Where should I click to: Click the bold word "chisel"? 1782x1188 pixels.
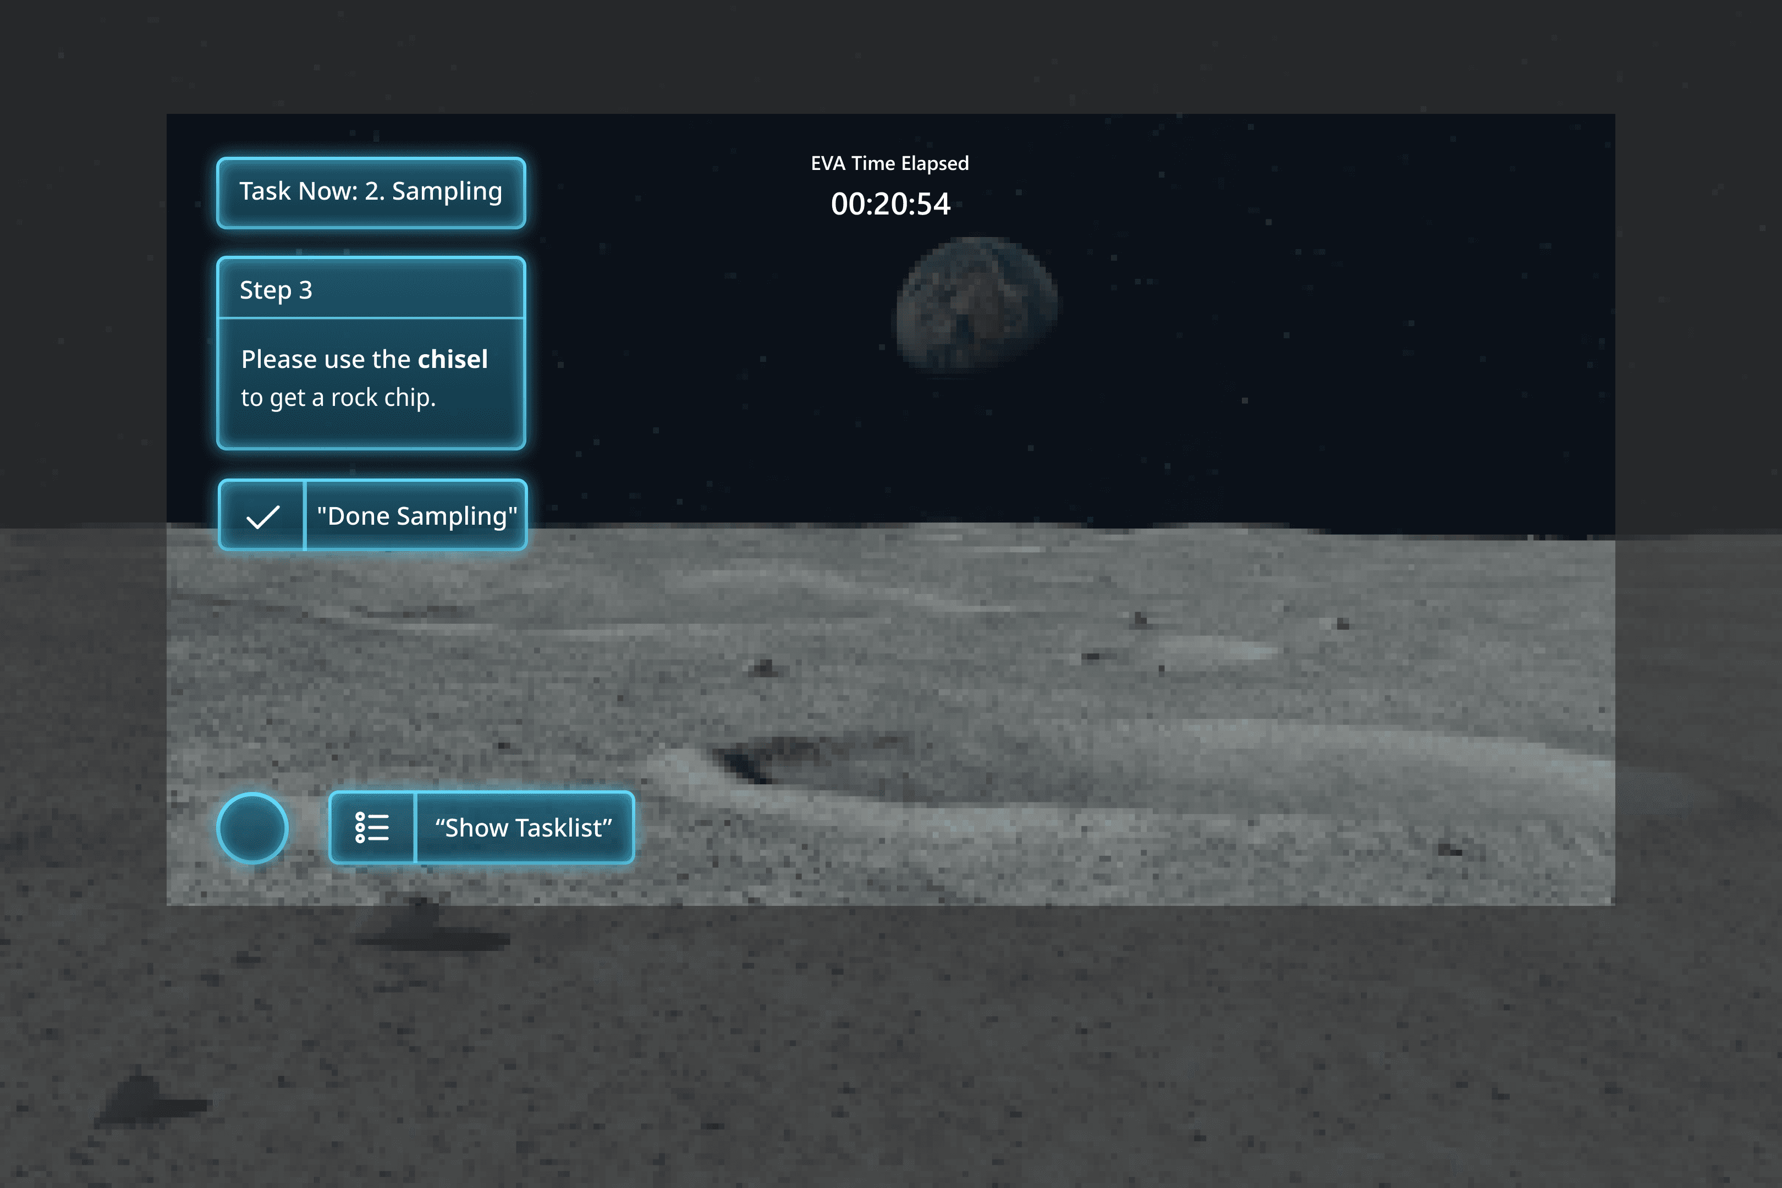(452, 359)
